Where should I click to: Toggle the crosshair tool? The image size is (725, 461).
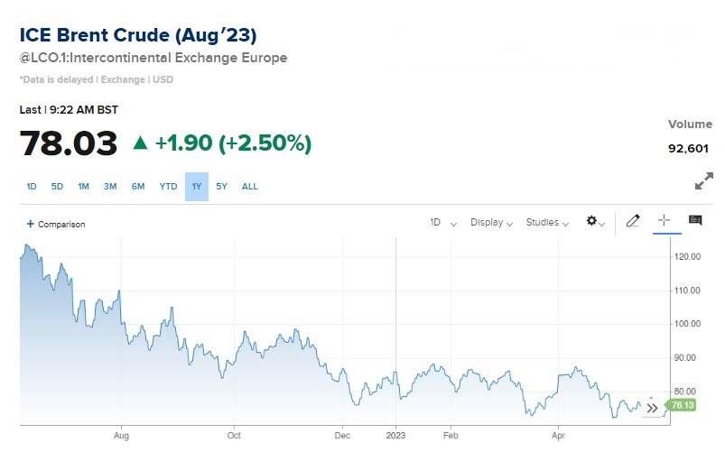click(x=664, y=221)
